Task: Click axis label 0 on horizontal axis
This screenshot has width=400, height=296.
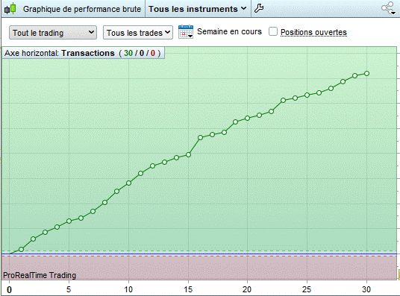Action: [10, 289]
